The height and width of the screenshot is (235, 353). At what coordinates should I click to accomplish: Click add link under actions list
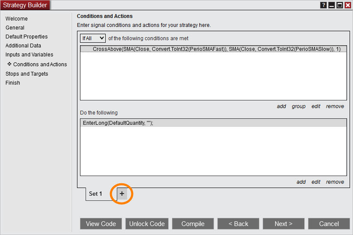(x=301, y=182)
